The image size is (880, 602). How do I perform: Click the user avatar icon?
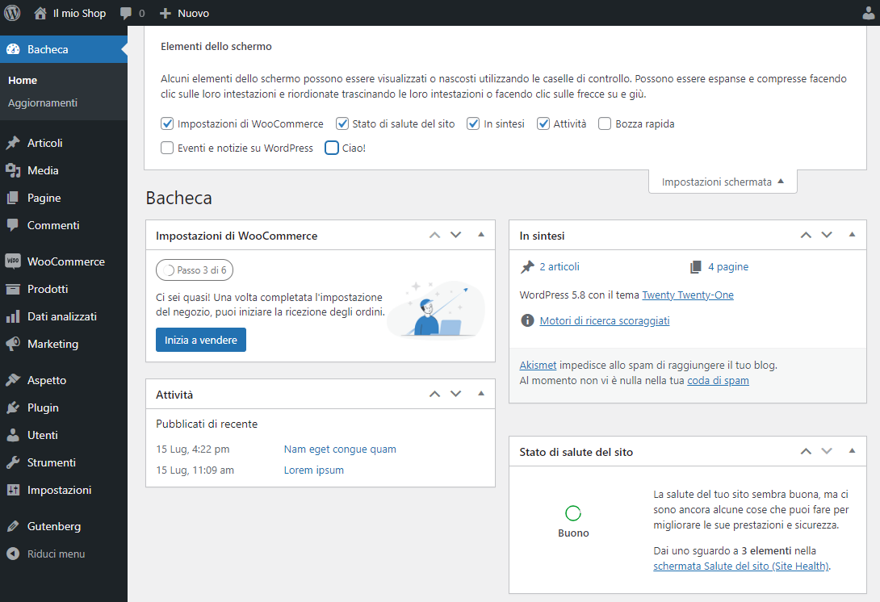(x=868, y=14)
